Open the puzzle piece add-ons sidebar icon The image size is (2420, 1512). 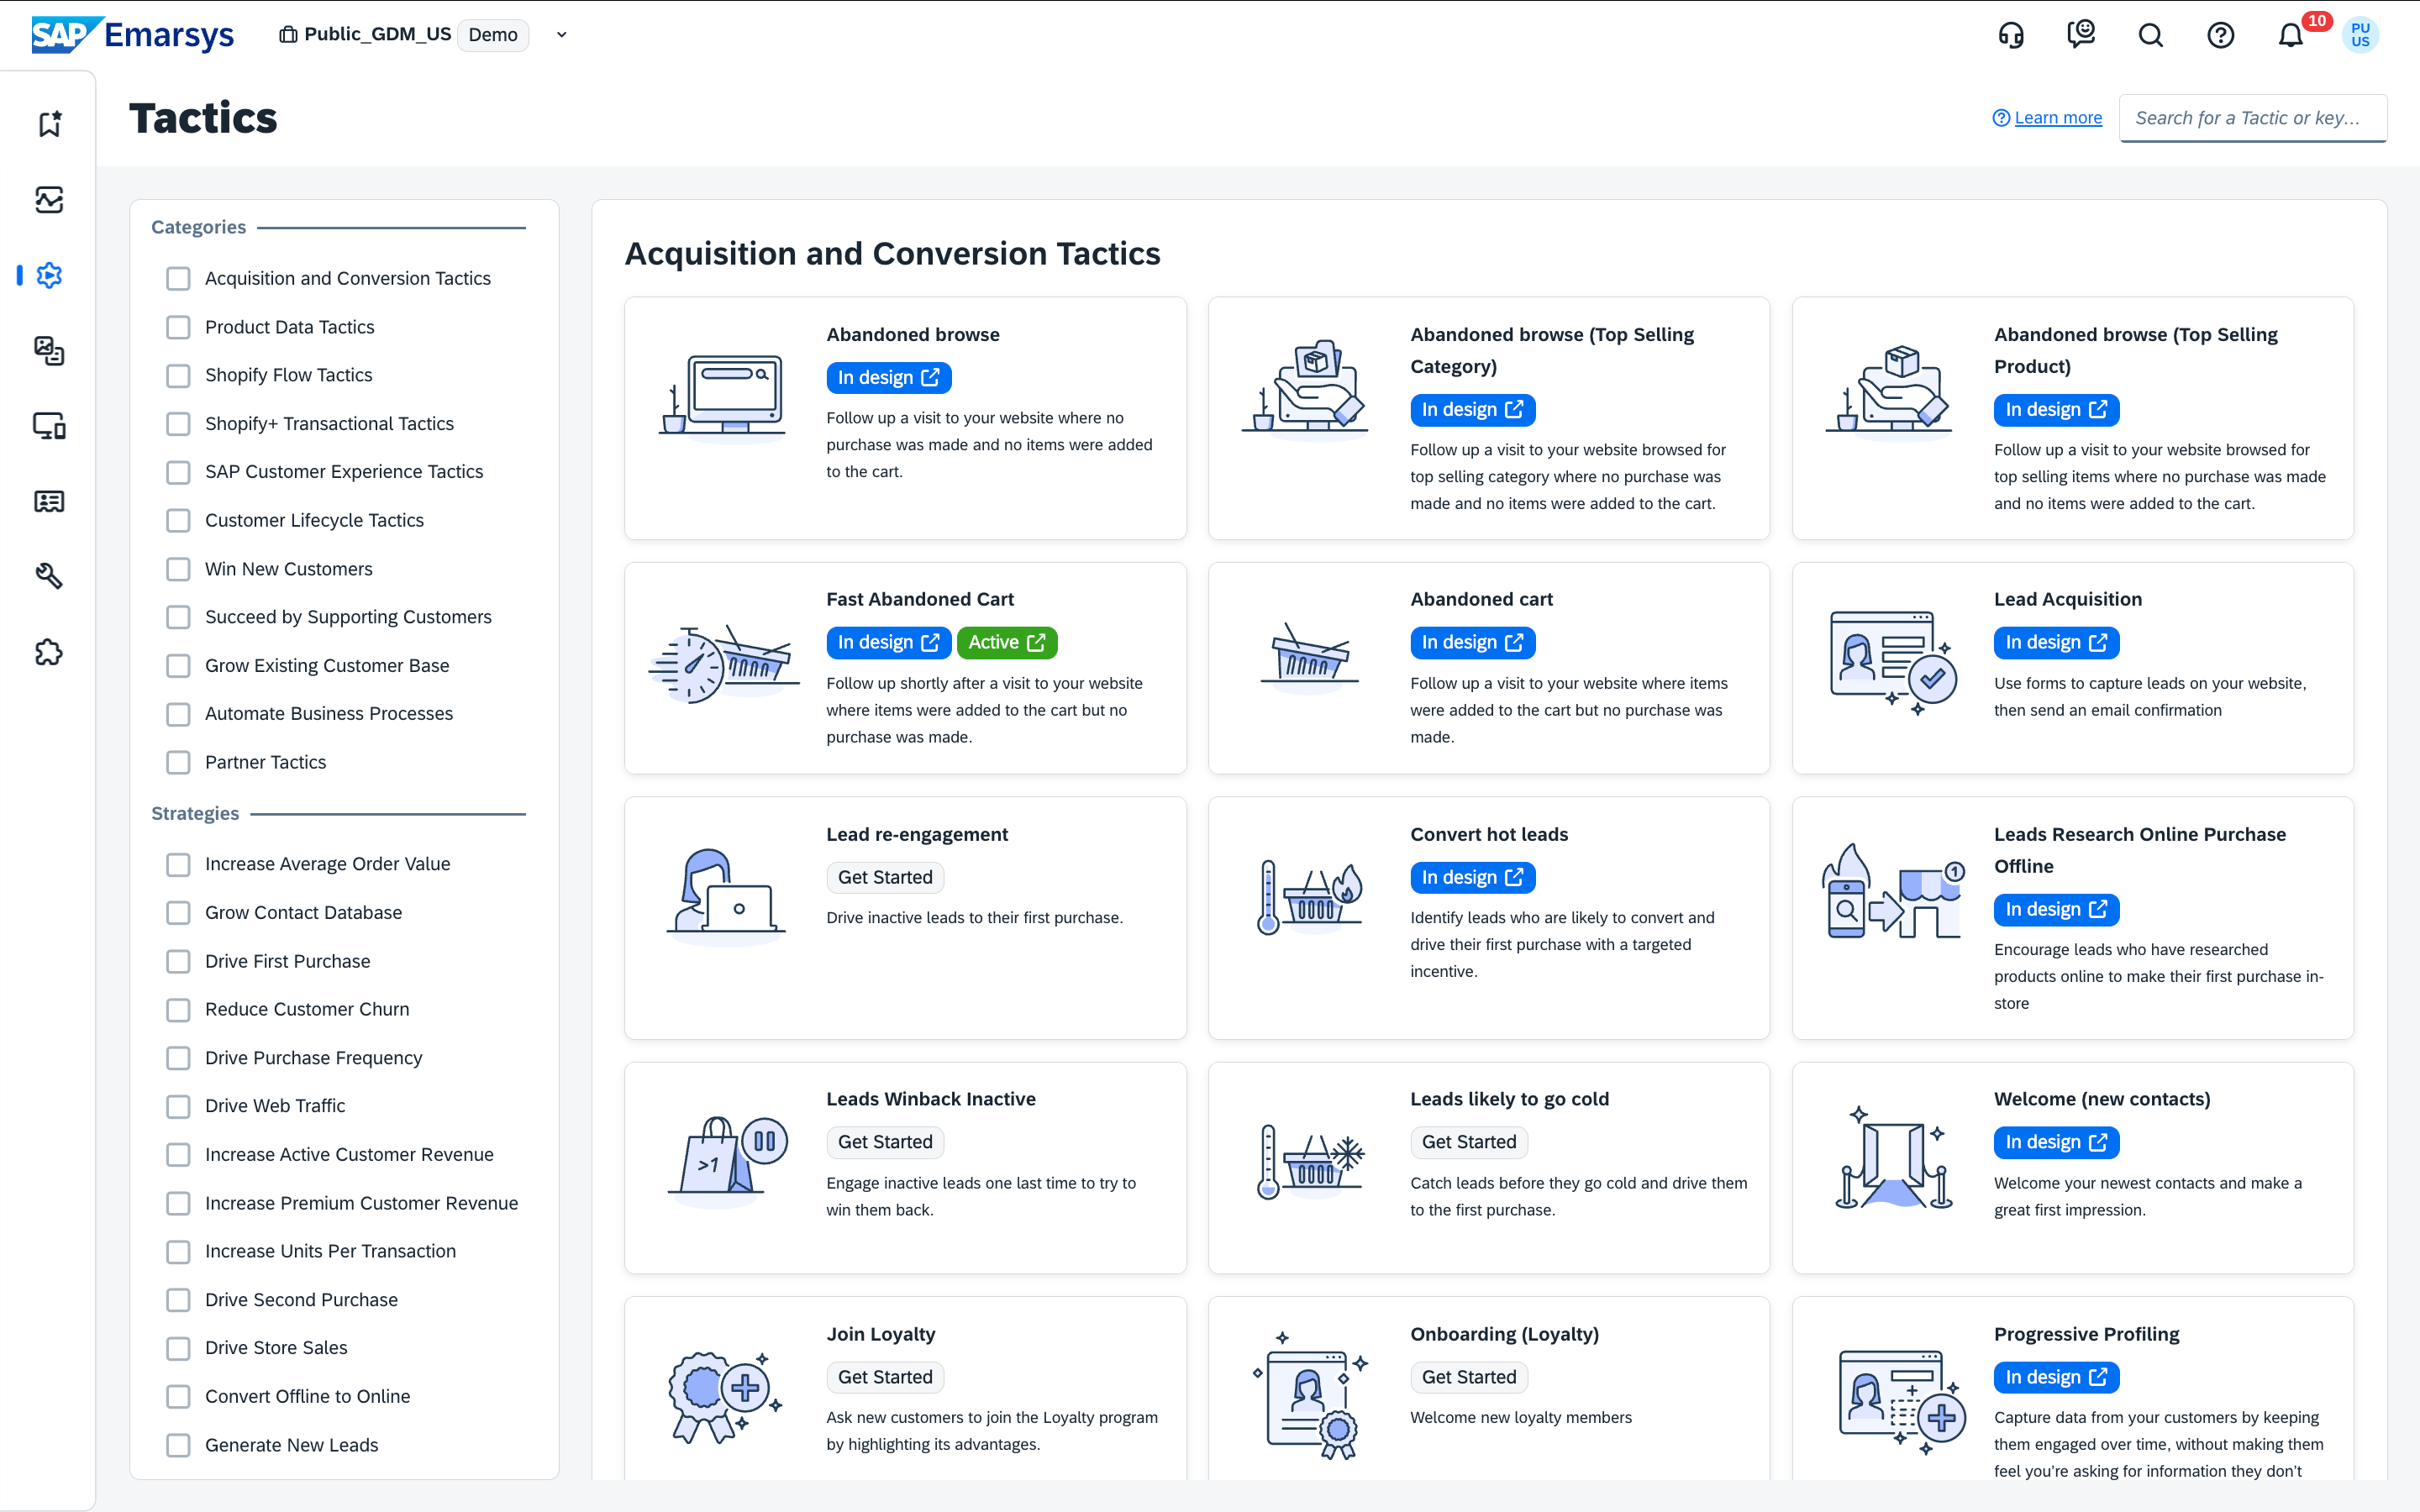(x=49, y=652)
